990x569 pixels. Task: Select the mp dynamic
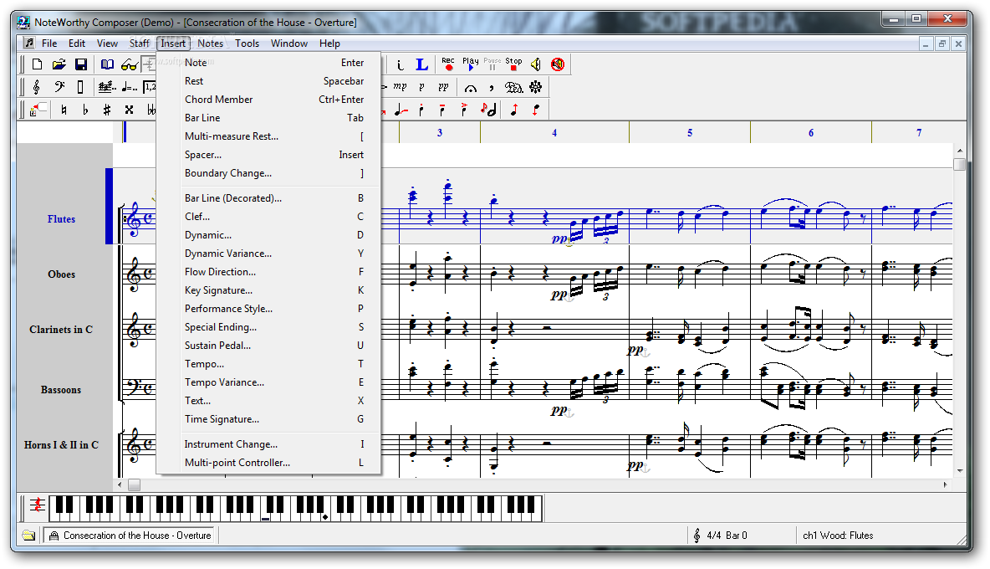[x=400, y=86]
